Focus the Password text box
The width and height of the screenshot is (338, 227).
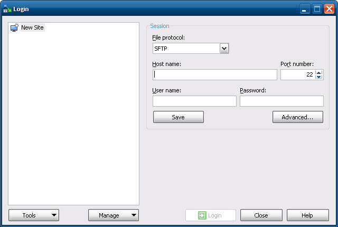[x=281, y=101]
